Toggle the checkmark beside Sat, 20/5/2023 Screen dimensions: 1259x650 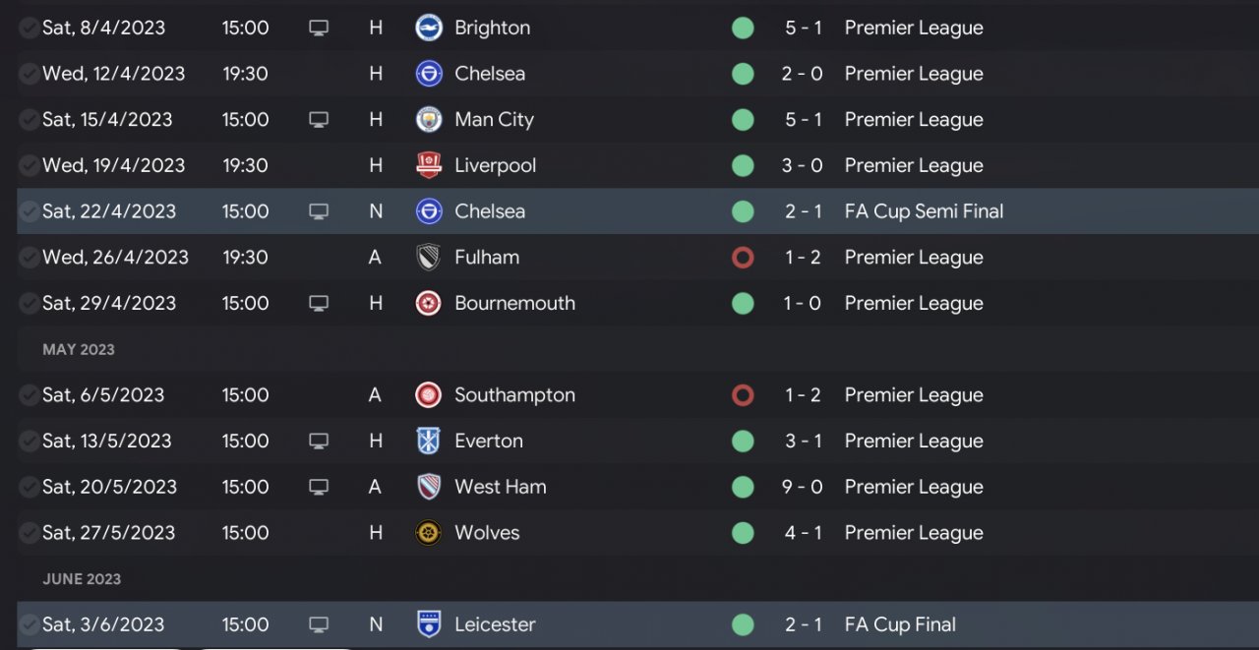(30, 487)
